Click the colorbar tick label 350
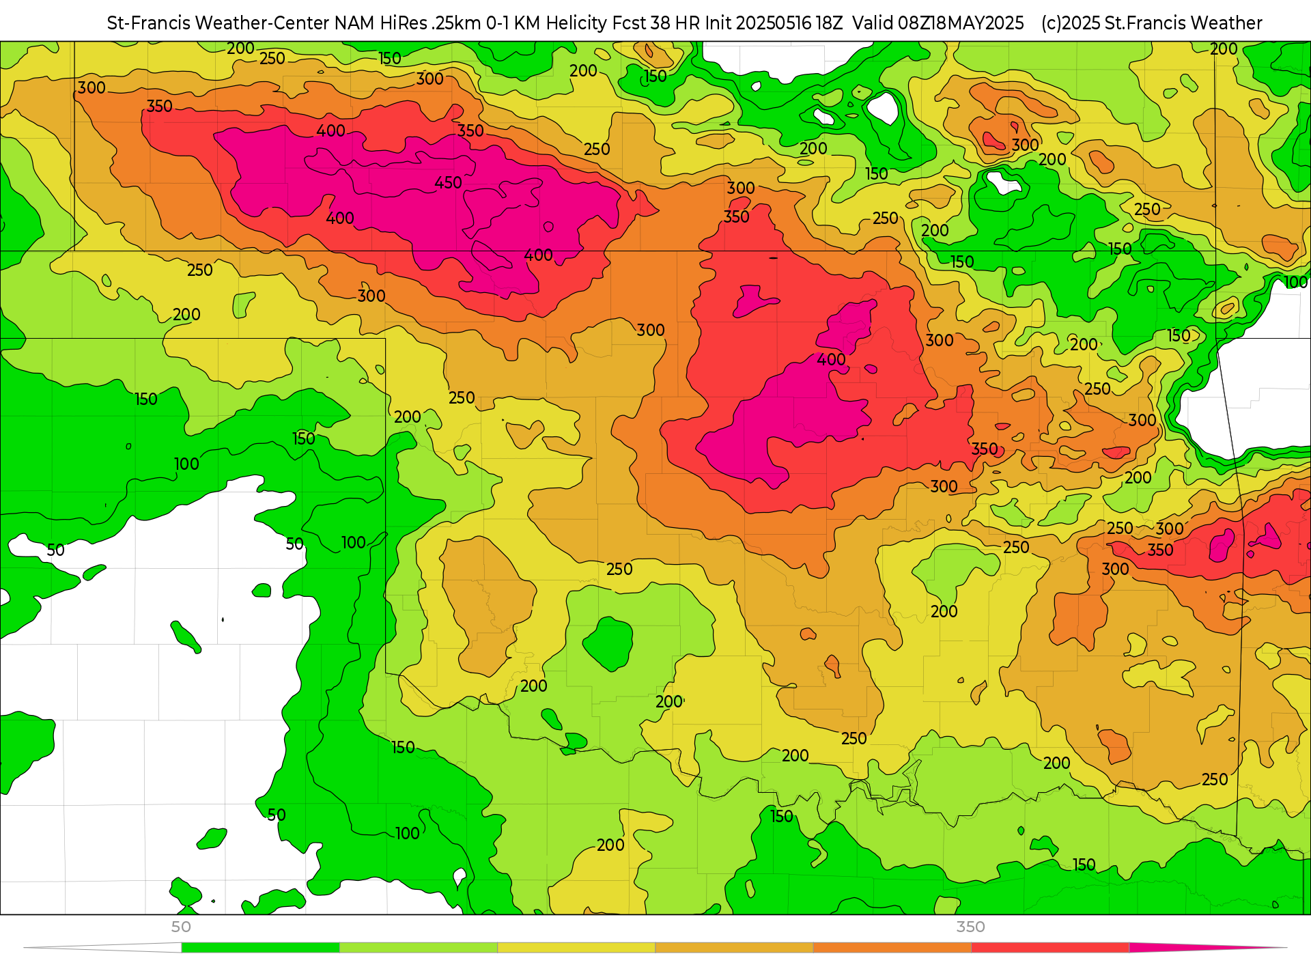1311x956 pixels. click(x=970, y=927)
